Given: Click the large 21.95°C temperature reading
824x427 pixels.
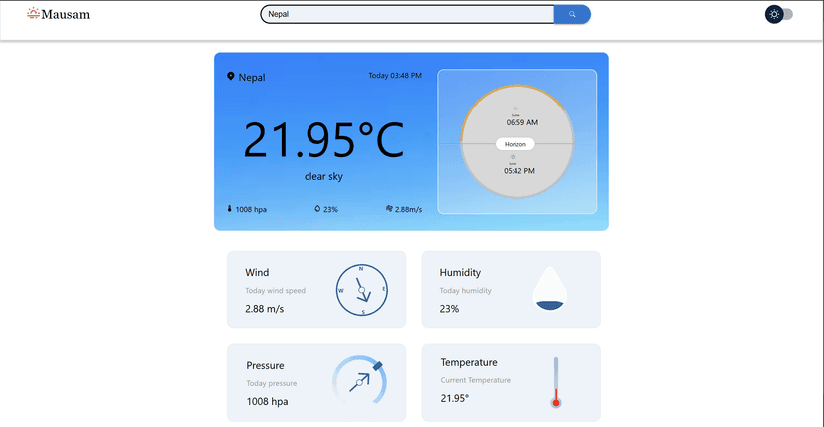Looking at the screenshot, I should coord(323,140).
